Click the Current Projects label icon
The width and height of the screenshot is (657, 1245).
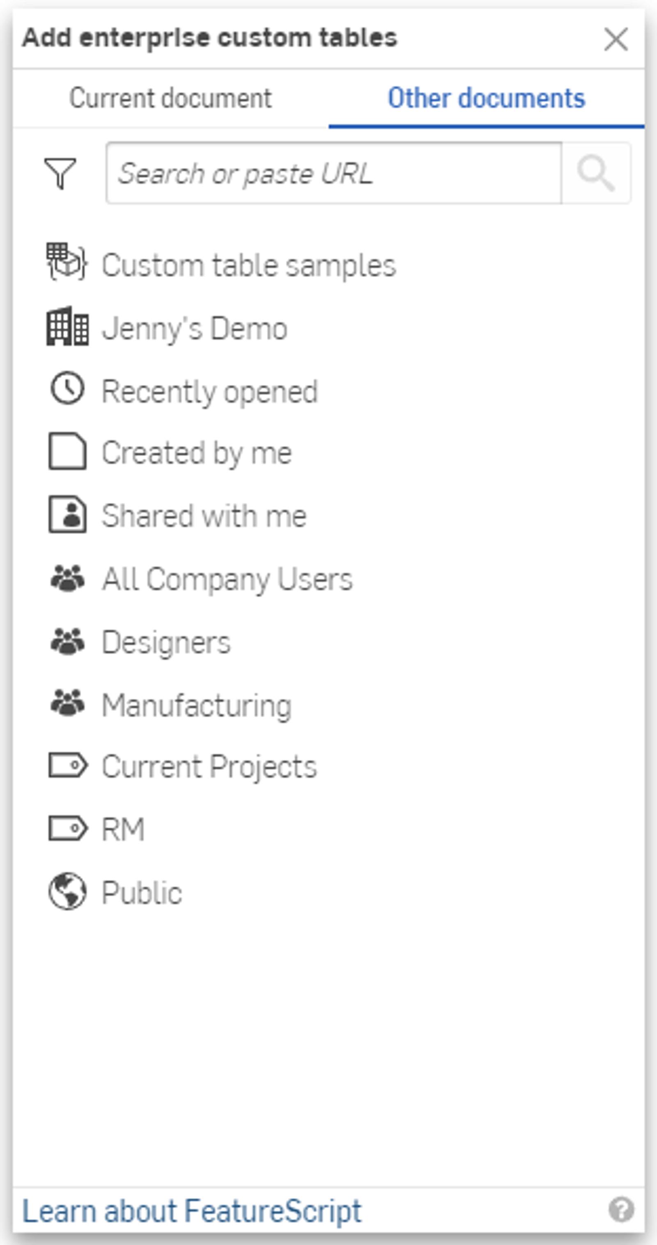(67, 765)
